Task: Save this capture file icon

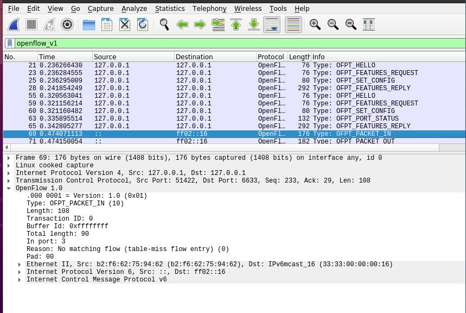Action: (x=107, y=24)
